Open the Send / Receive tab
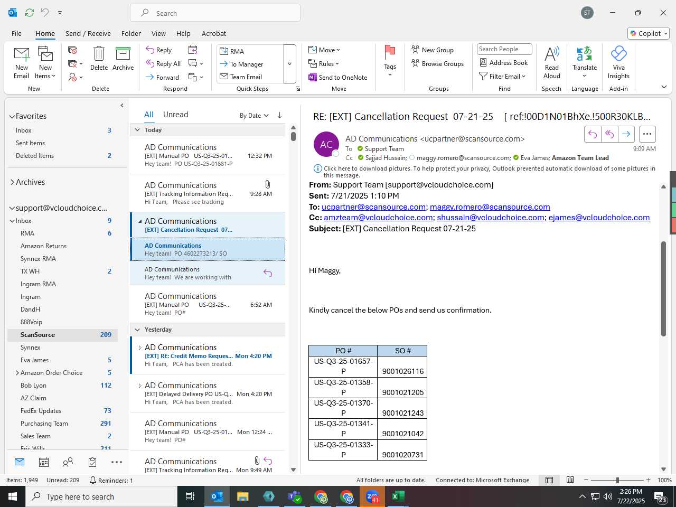This screenshot has height=507, width=676. coord(88,33)
